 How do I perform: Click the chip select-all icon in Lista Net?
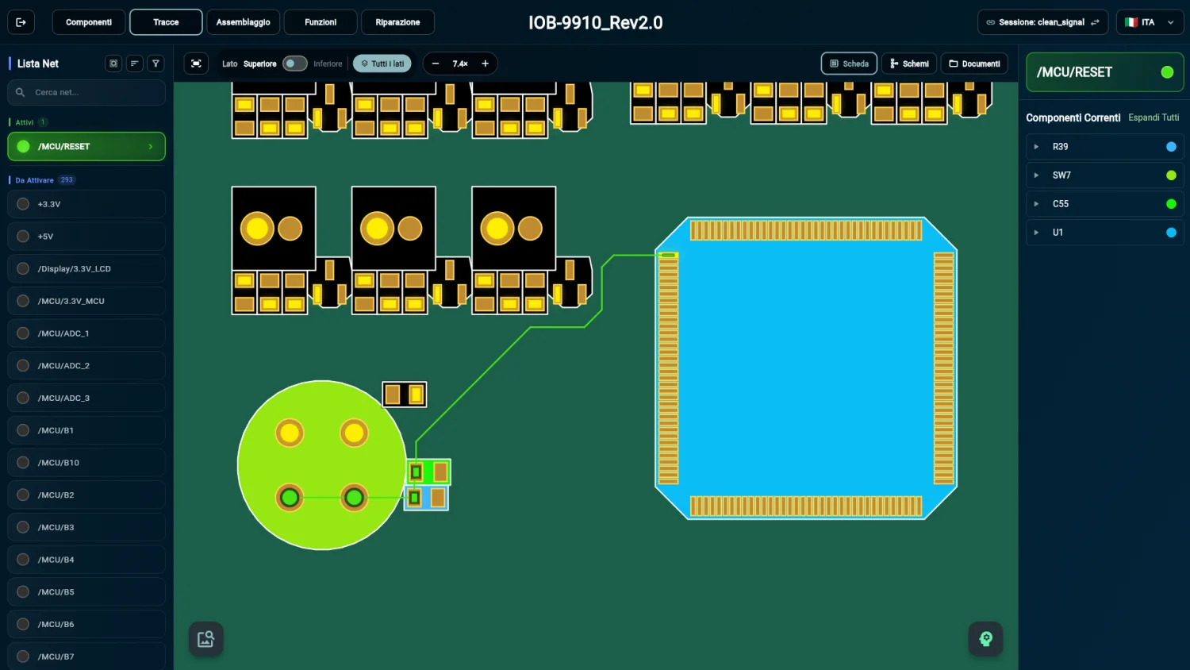[x=113, y=64]
